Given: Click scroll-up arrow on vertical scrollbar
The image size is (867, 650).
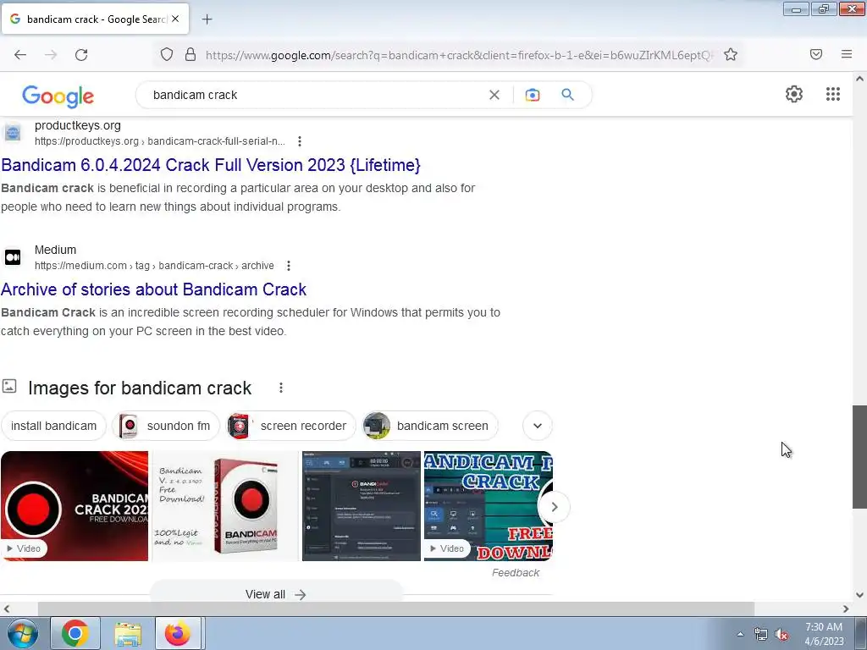Looking at the screenshot, I should 859,79.
